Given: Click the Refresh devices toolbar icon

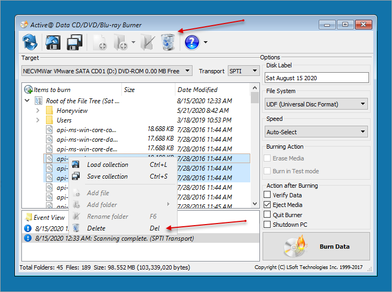Looking at the screenshot, I should click(30, 42).
